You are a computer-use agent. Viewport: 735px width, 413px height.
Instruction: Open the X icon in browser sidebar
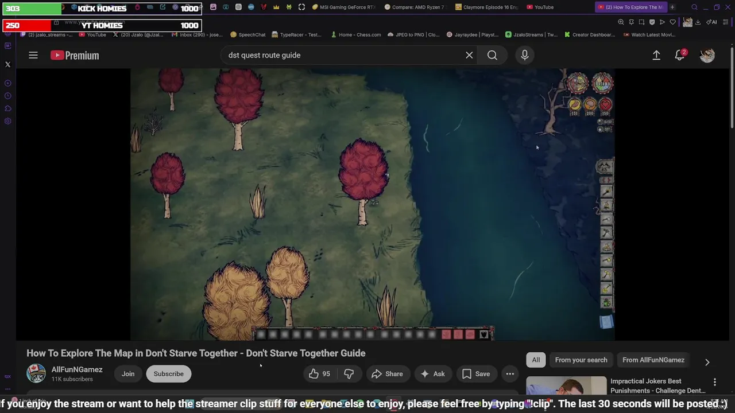click(8, 64)
